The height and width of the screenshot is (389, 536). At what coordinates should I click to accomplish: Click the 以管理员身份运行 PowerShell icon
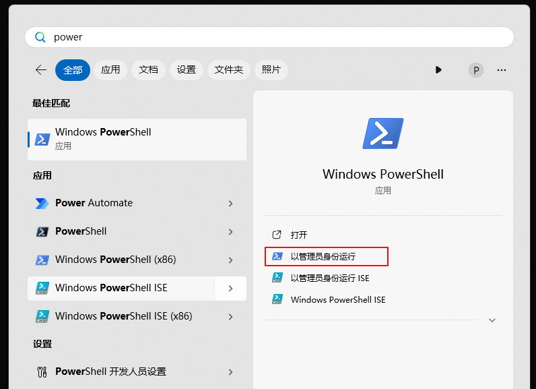(x=277, y=256)
